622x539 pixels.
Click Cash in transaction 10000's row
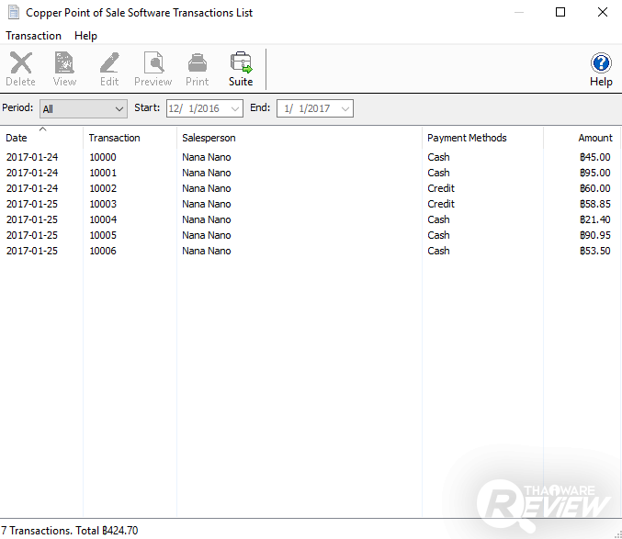[438, 157]
